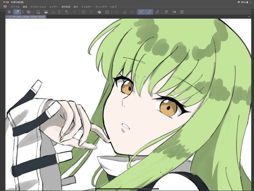Open a file with the folder icon

46,12
